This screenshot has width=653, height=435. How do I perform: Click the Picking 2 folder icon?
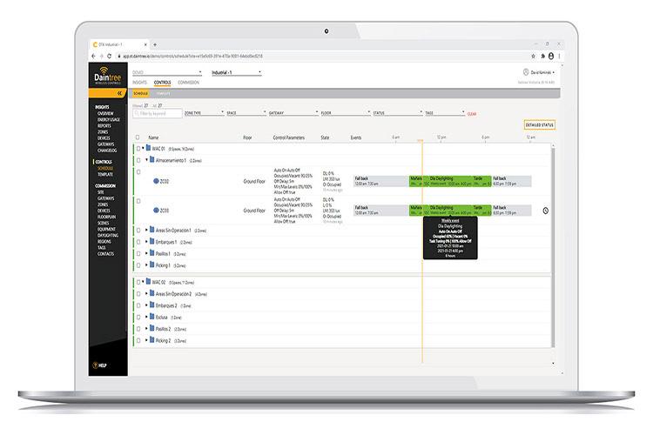pos(152,340)
